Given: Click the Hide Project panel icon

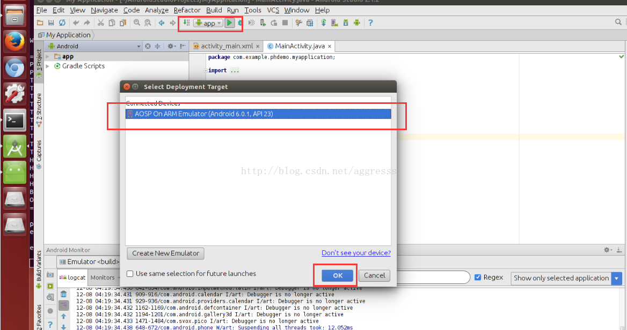Looking at the screenshot, I should [183, 46].
